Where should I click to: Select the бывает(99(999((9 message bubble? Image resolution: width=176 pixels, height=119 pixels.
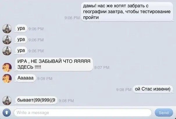[x=36, y=100]
